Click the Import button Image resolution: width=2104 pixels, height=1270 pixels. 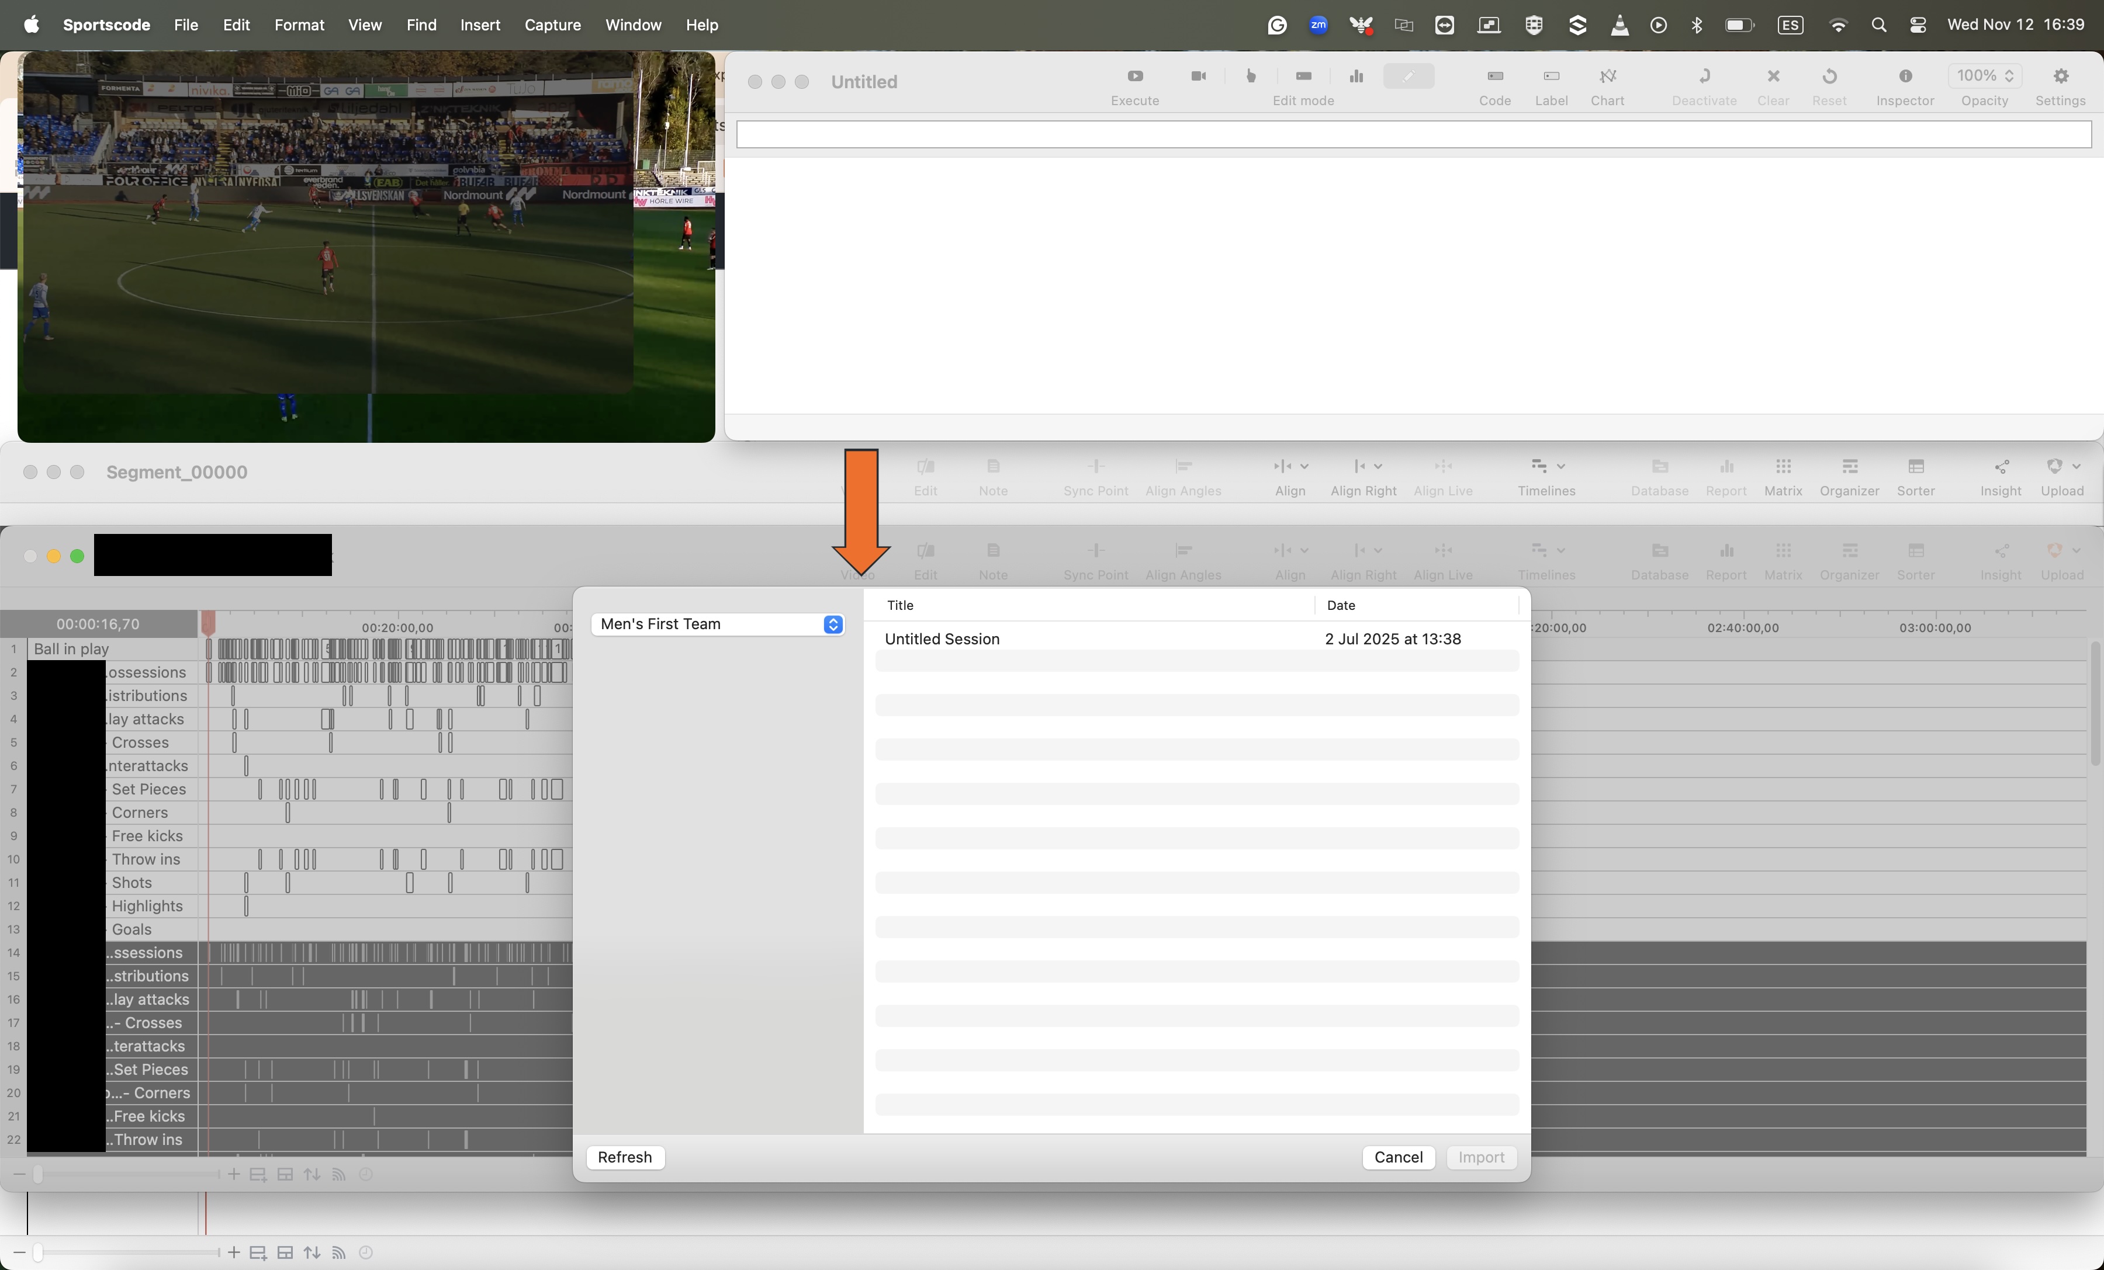tap(1480, 1157)
